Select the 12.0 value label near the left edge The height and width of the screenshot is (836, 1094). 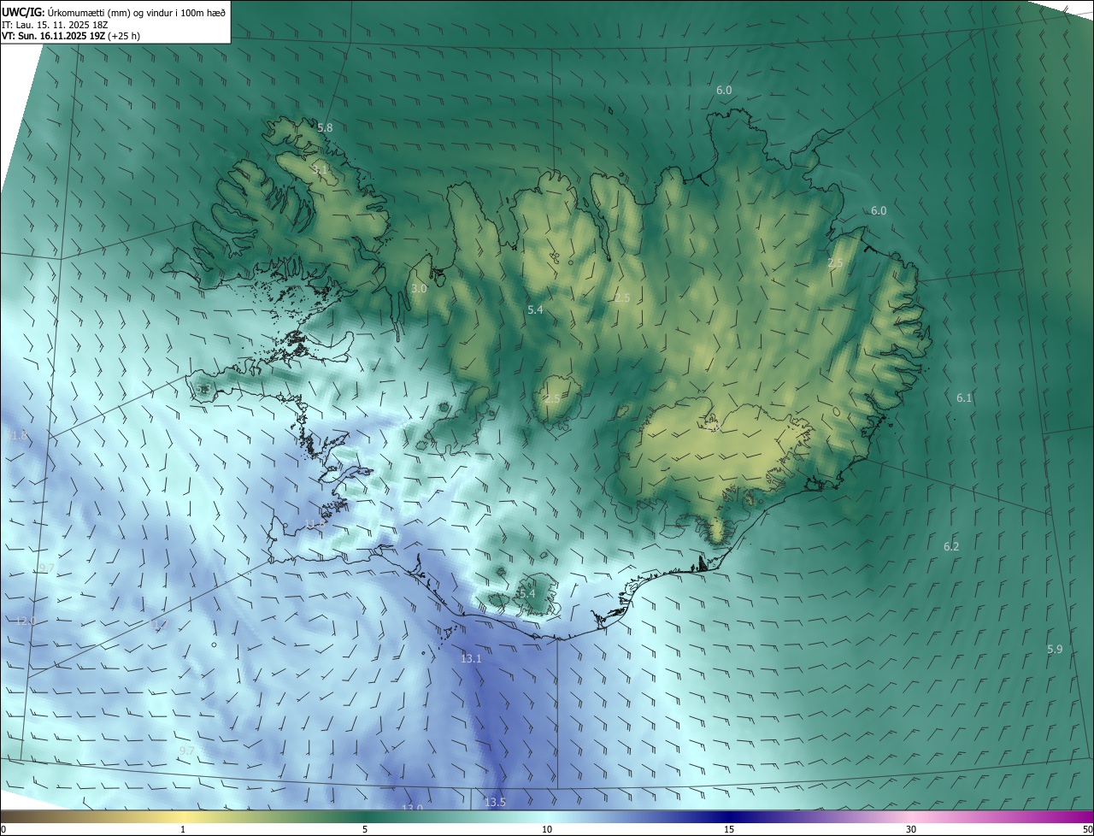click(25, 621)
